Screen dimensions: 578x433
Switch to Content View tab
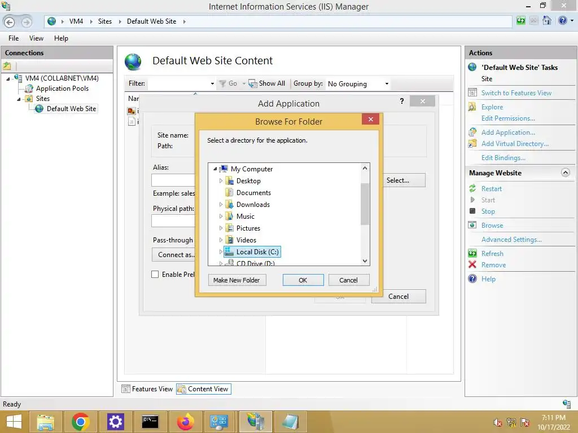203,389
